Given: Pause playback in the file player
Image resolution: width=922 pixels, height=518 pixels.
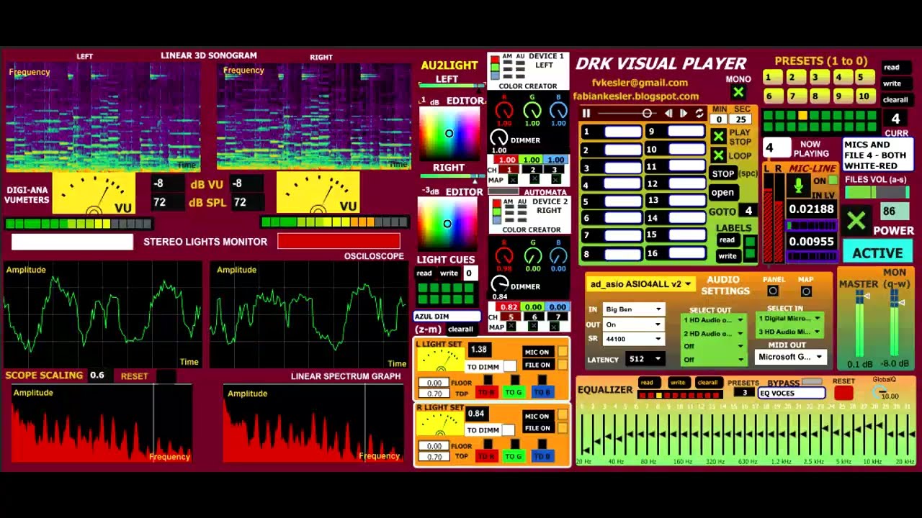Looking at the screenshot, I should (586, 114).
